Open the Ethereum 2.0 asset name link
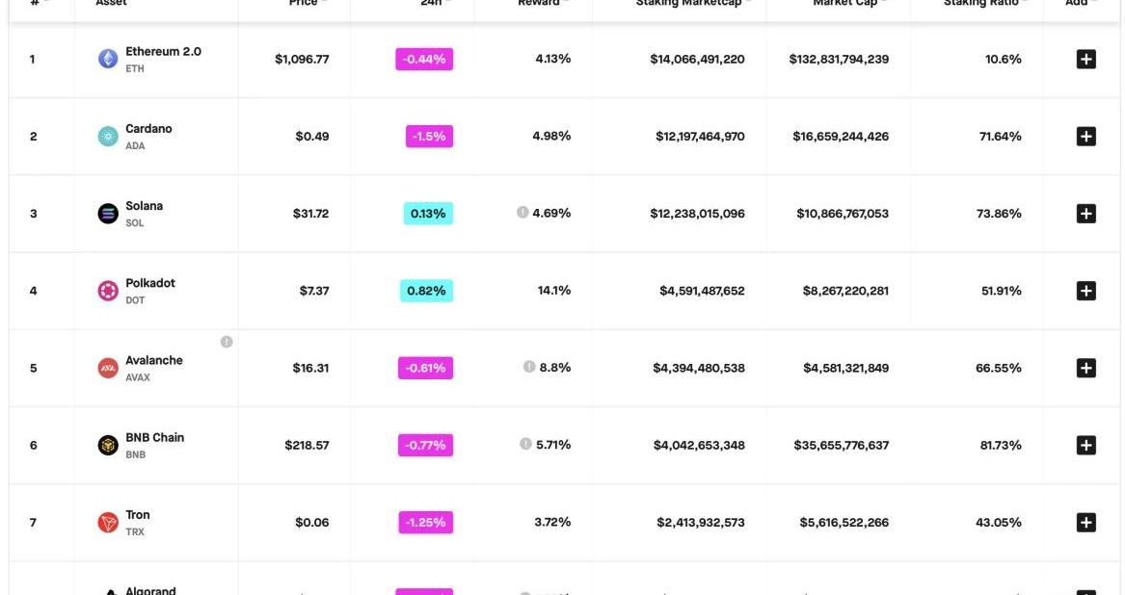 click(x=163, y=52)
